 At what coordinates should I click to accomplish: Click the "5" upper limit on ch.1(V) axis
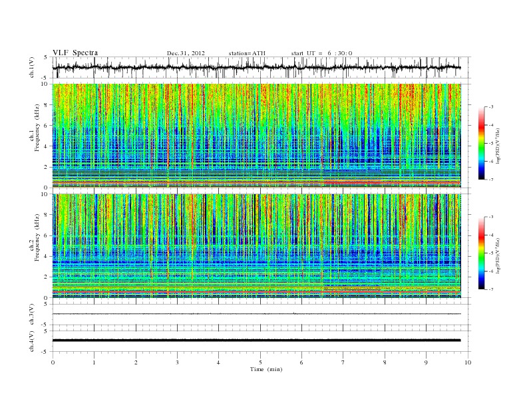coord(46,57)
